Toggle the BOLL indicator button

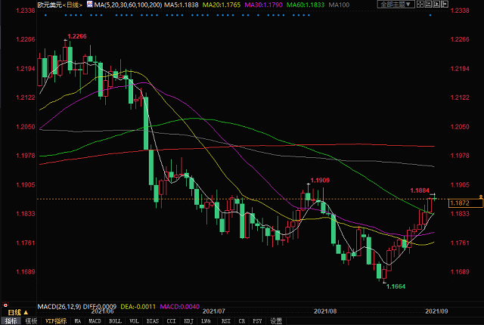pos(114,320)
